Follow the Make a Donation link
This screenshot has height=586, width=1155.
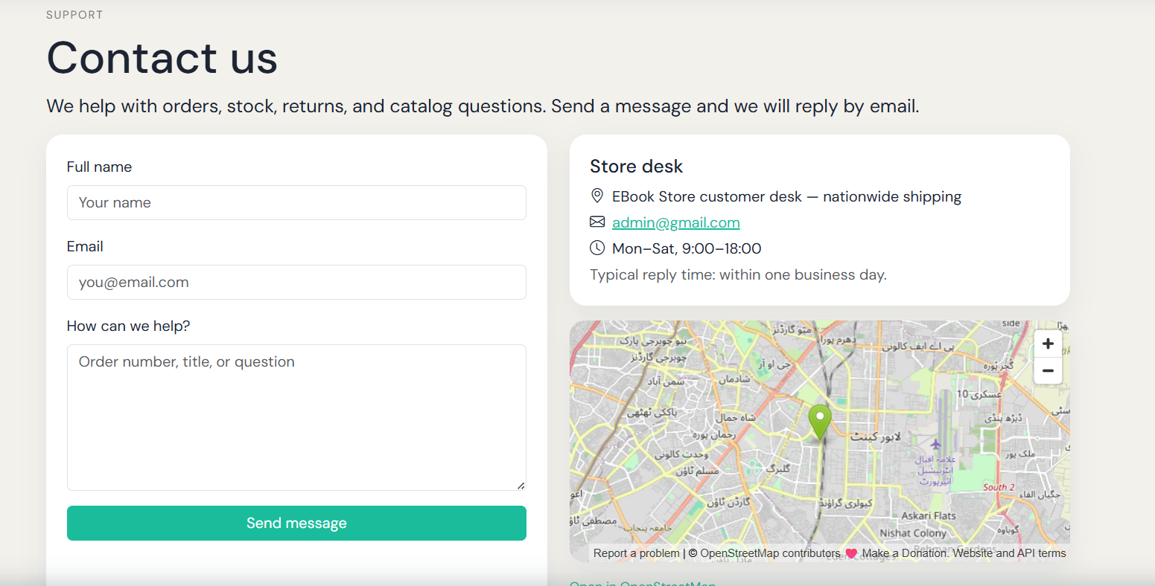pos(903,553)
